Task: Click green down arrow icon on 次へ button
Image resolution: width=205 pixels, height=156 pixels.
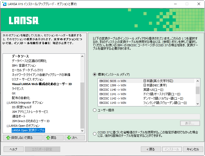Action: [69, 137]
